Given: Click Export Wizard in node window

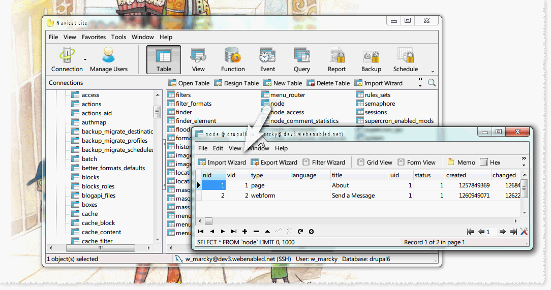Looking at the screenshot, I should [274, 163].
